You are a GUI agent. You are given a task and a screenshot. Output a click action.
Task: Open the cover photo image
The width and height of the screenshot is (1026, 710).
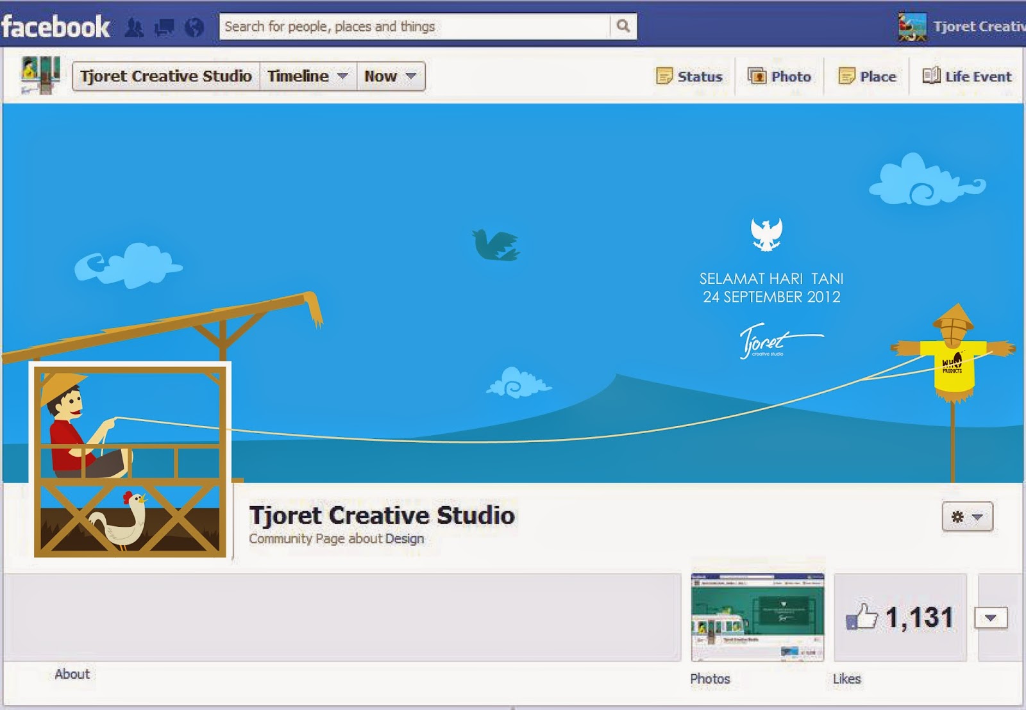(513, 293)
